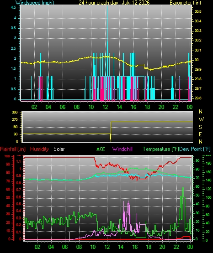This screenshot has height=253, width=213.
Task: Click the 29.9 barometer axis value
Action: coord(198,69)
